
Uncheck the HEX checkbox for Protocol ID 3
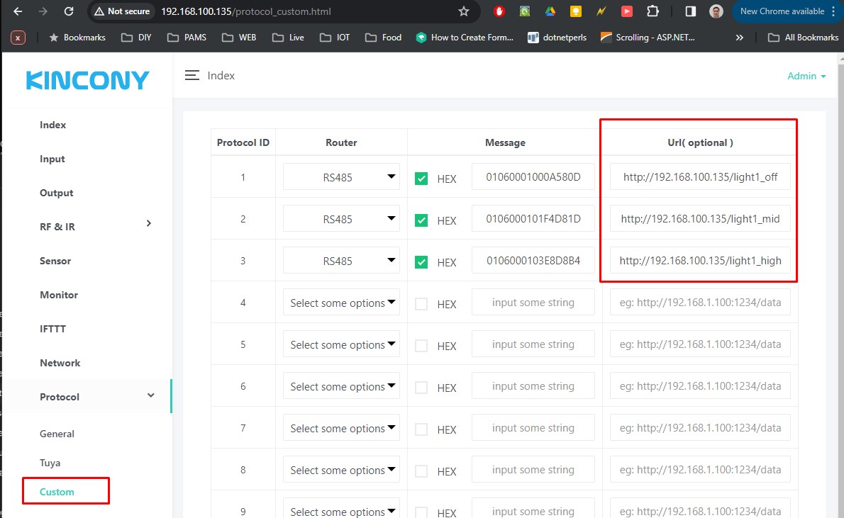[421, 262]
